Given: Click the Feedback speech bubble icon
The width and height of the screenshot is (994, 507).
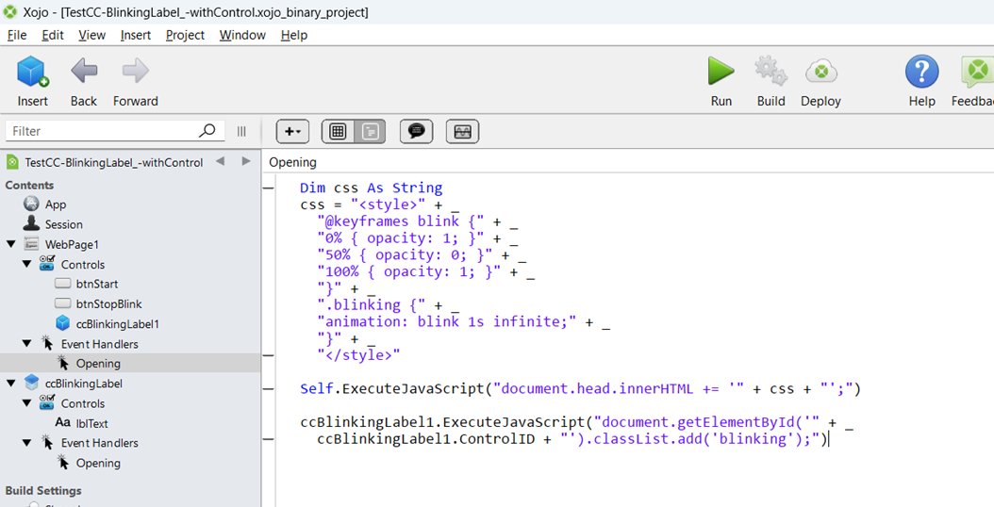Looking at the screenshot, I should 977,71.
